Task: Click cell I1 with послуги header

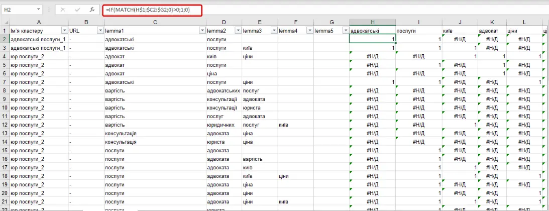Action: click(x=419, y=31)
